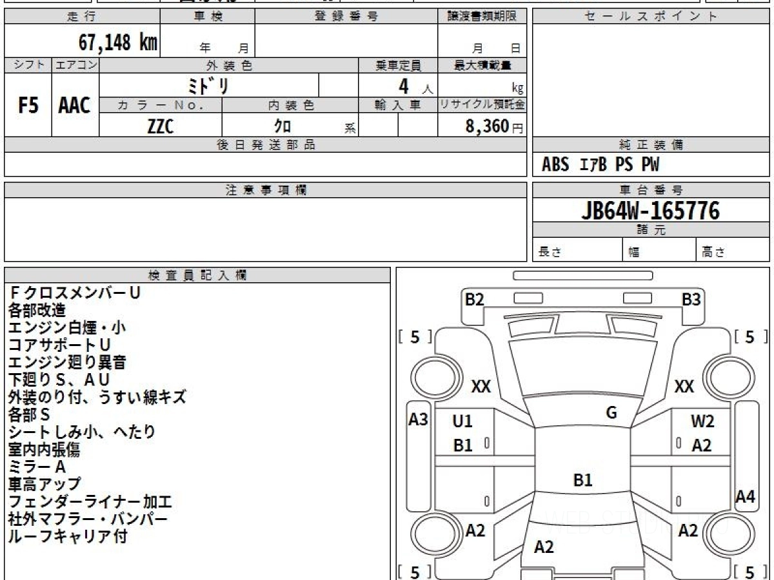Select the 高さ dimension label
The image size is (774, 580).
click(713, 253)
